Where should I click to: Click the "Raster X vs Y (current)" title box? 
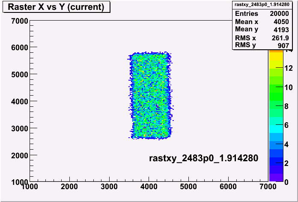pyautogui.click(x=57, y=7)
